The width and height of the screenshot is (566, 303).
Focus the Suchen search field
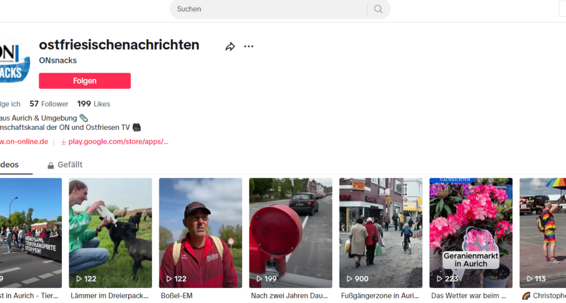pos(269,9)
